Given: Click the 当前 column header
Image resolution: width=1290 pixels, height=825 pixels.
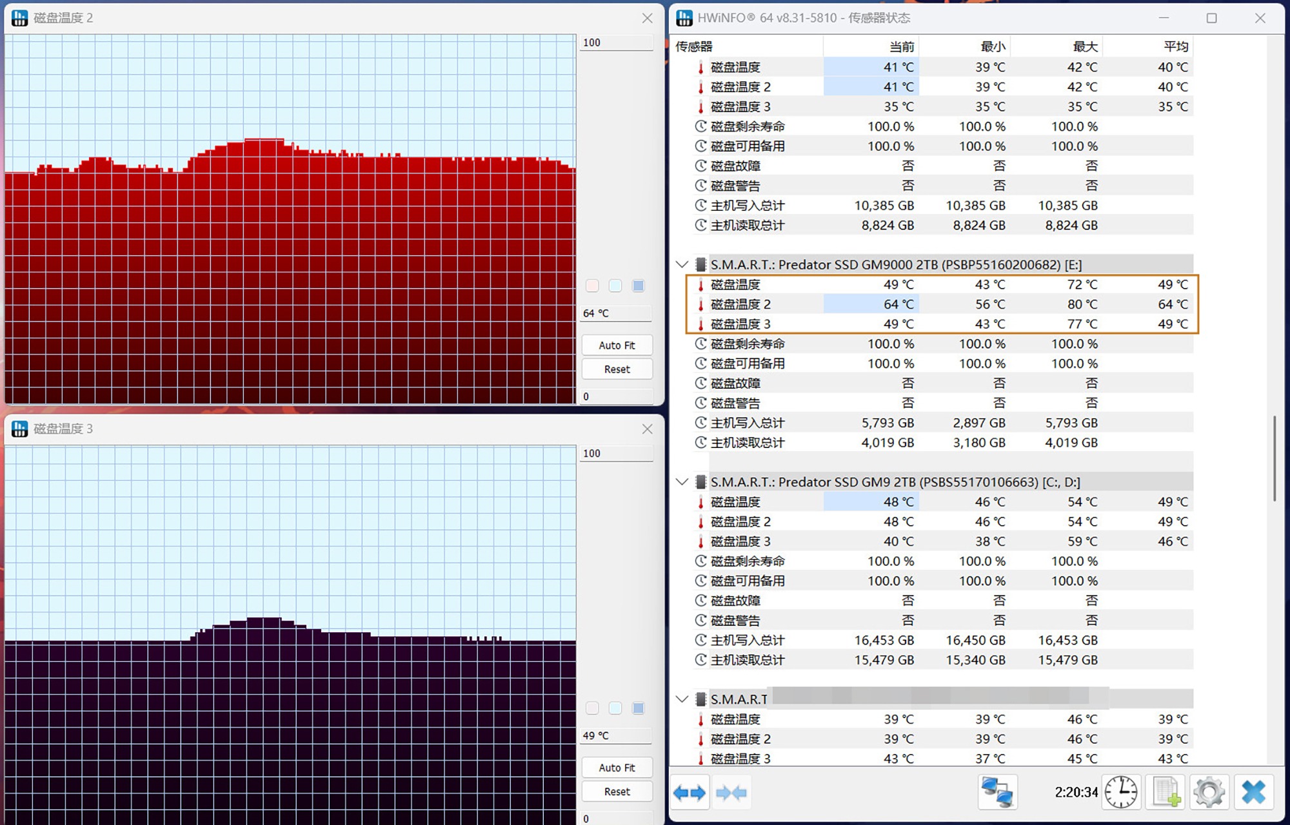Looking at the screenshot, I should pyautogui.click(x=901, y=46).
